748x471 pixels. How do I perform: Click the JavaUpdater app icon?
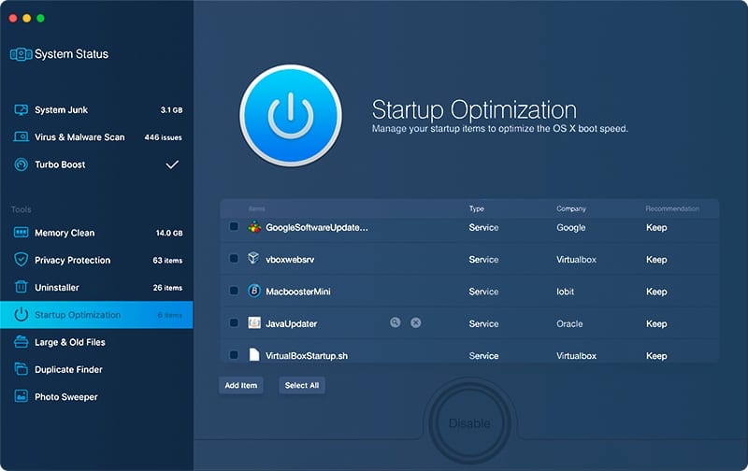[254, 322]
